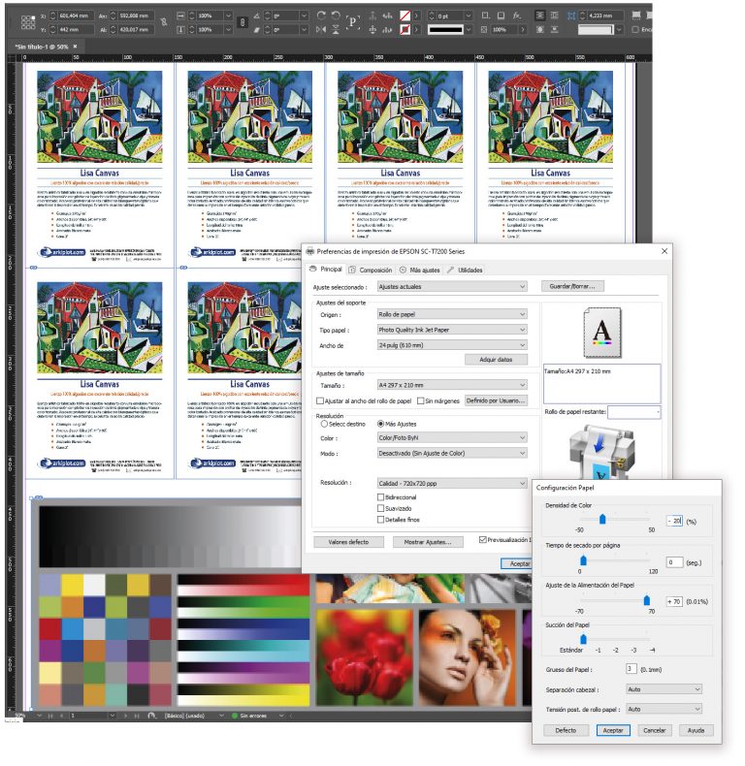This screenshot has height=766, width=745.
Task: Uncheck Previsualización checkbox
Action: tap(483, 540)
